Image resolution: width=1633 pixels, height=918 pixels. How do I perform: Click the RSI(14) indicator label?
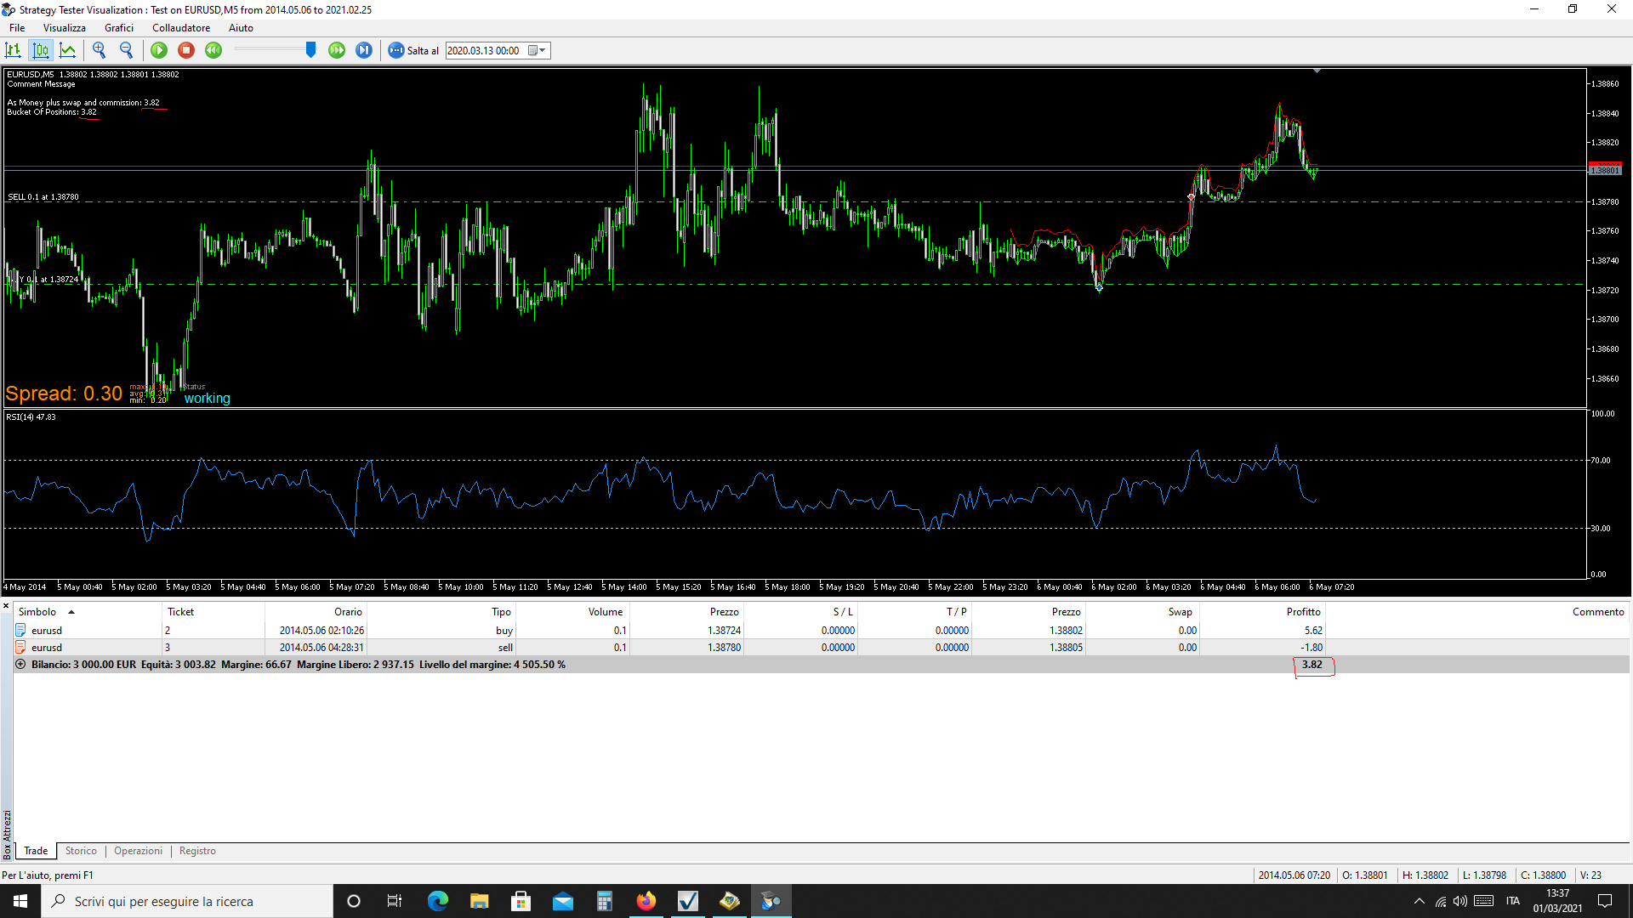click(31, 417)
